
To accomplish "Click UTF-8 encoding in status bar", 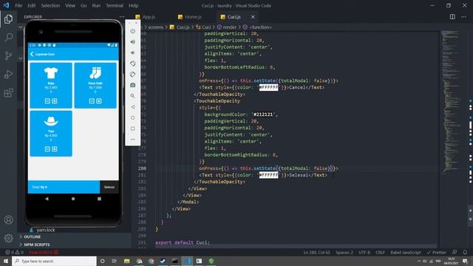I will [364, 253].
